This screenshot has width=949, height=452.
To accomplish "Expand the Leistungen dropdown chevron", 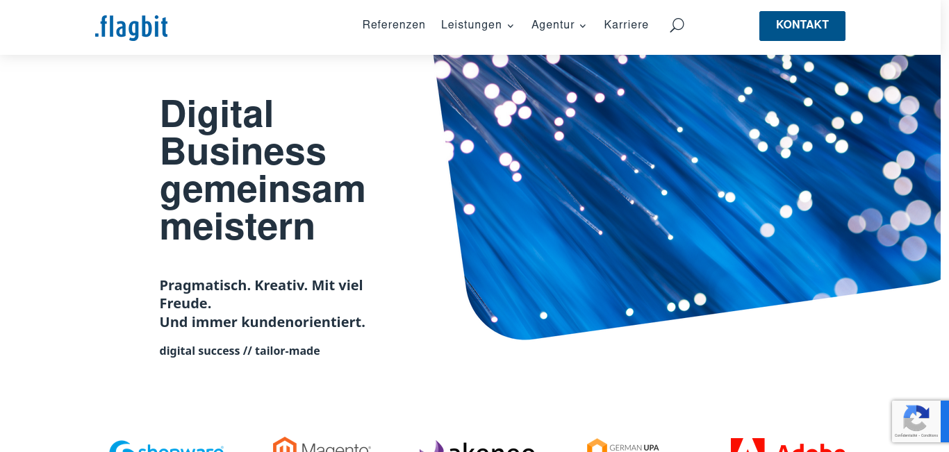I will (511, 26).
